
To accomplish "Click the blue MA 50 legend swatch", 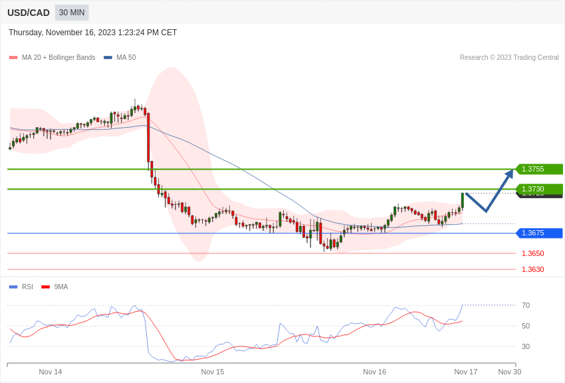I will pos(108,58).
